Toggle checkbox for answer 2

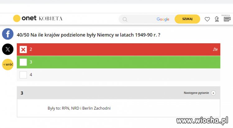(x=23, y=50)
